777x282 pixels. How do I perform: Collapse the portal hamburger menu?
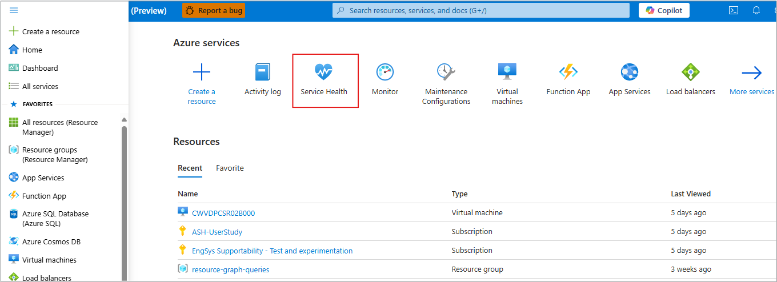coord(14,11)
